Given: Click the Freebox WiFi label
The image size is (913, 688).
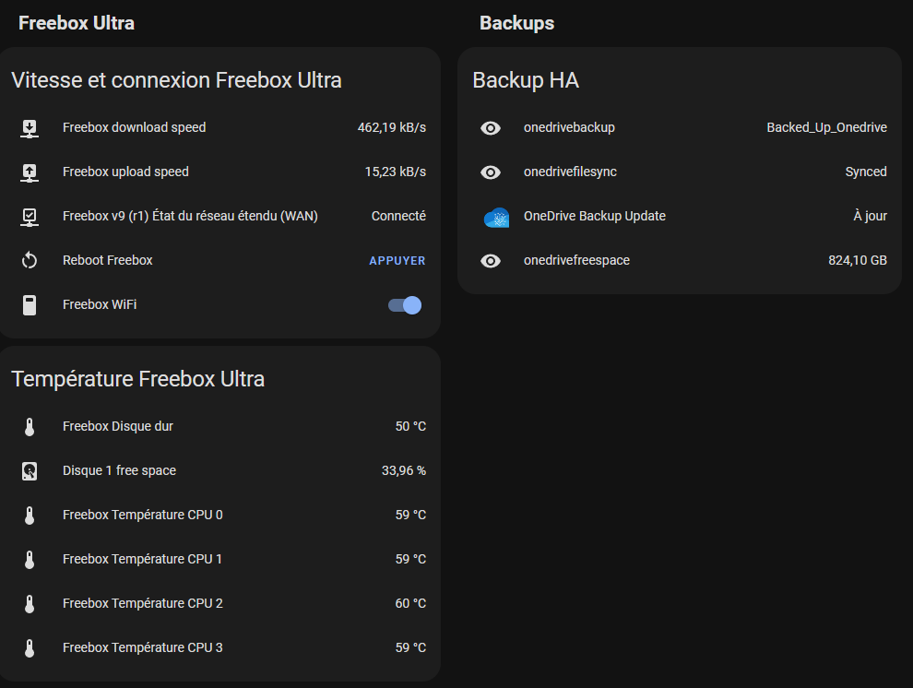Looking at the screenshot, I should 100,304.
